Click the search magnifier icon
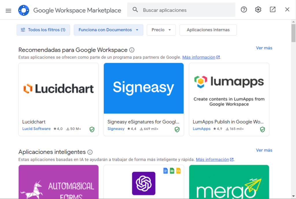The image size is (296, 199). point(135,10)
